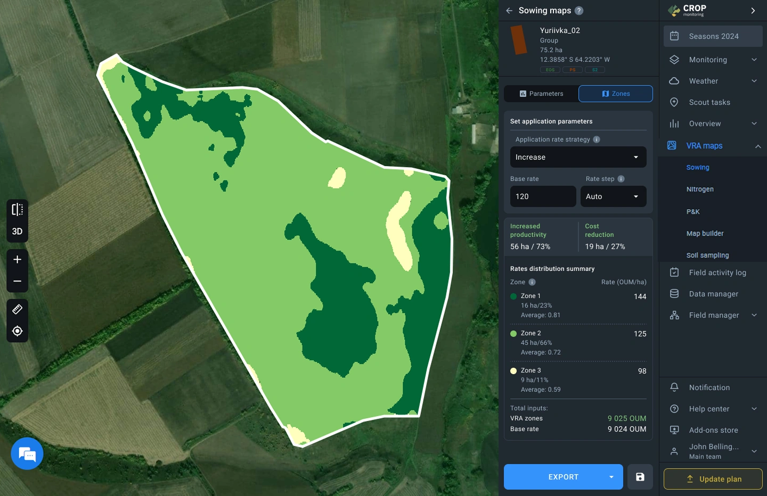
Task: Click the Zone 3 yellow color swatch
Action: click(x=513, y=371)
